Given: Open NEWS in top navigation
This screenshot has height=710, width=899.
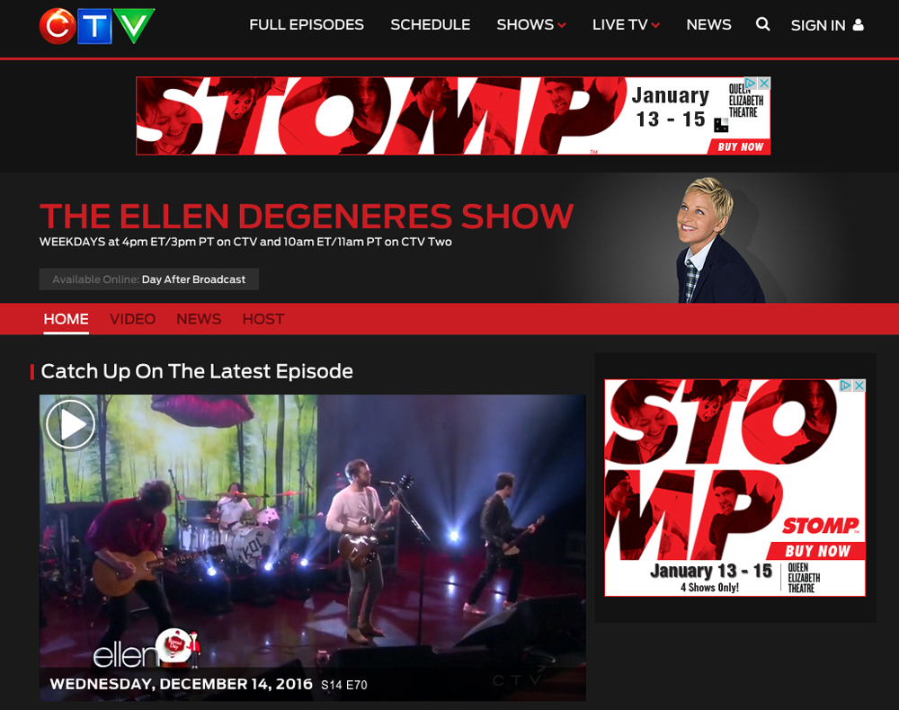Looking at the screenshot, I should pos(708,24).
